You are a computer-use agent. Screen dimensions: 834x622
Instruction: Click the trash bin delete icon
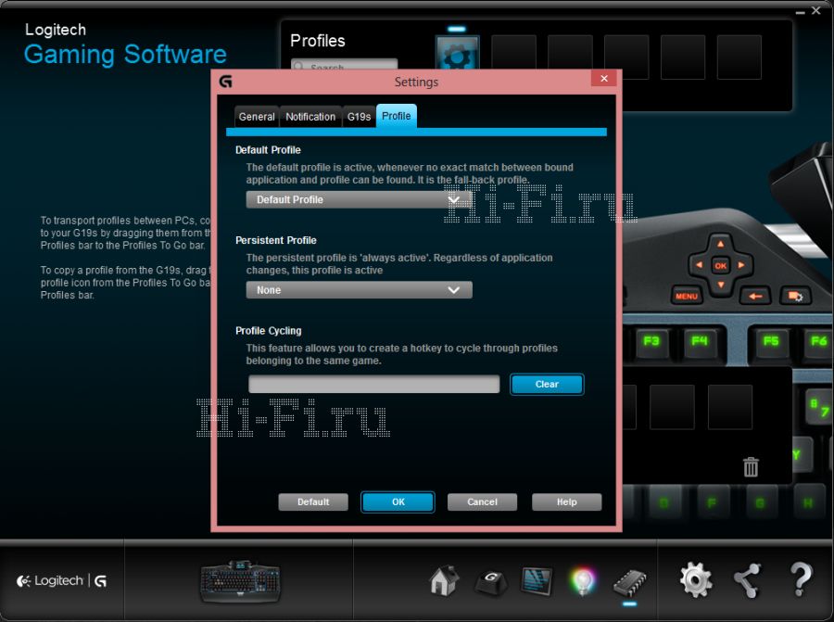[751, 467]
